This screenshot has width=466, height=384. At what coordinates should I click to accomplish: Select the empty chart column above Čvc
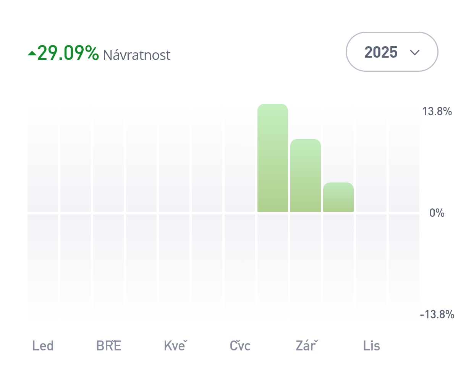coord(239,160)
